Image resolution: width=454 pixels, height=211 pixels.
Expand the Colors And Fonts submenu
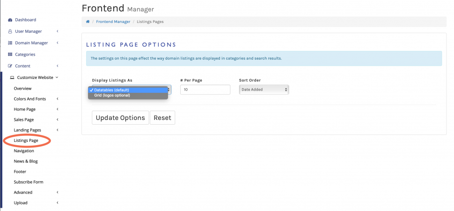(x=57, y=99)
